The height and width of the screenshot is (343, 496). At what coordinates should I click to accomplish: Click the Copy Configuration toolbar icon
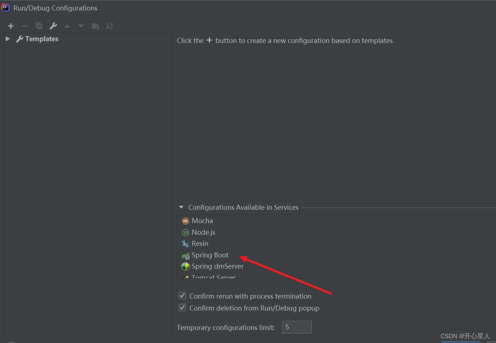pyautogui.click(x=39, y=26)
